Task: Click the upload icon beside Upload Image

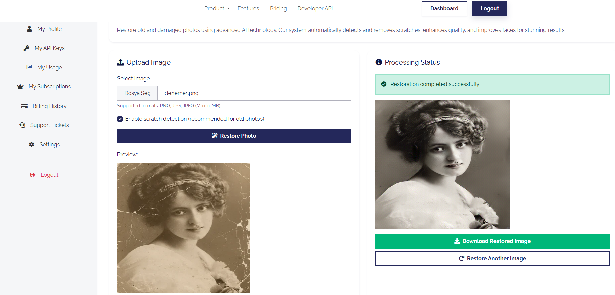Action: 120,62
